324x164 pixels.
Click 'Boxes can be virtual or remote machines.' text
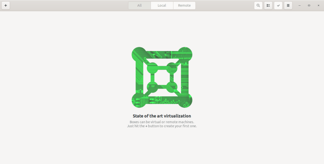tap(162, 122)
